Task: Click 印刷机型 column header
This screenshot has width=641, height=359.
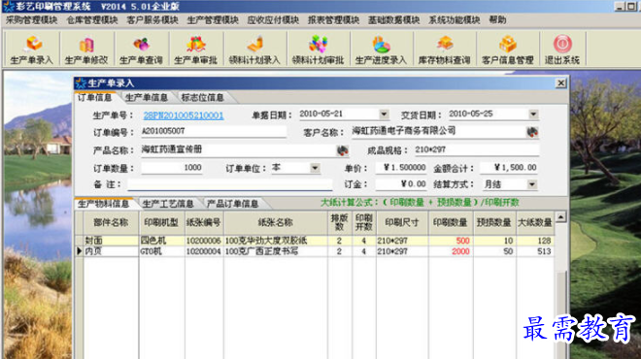Action: (161, 222)
